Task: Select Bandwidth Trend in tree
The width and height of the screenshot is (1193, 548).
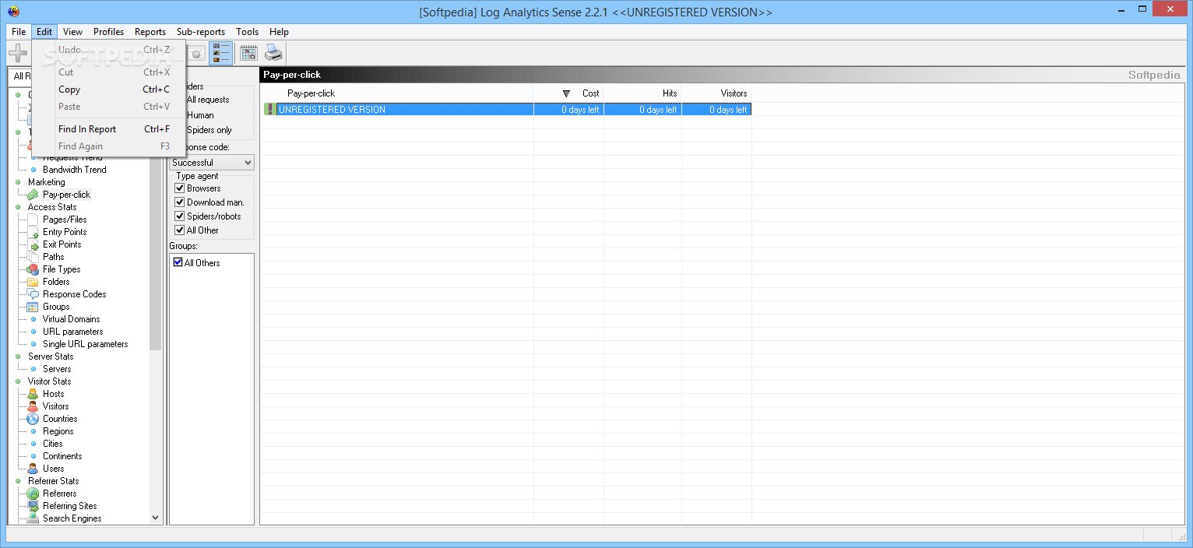Action: [74, 170]
